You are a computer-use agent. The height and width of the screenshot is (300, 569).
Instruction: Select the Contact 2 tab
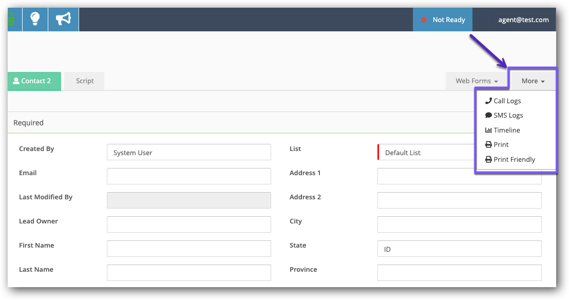34,81
